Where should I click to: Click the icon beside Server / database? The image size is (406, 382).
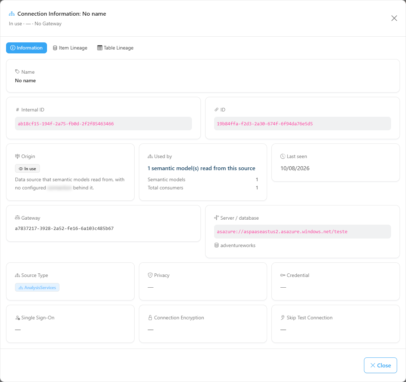pos(217,218)
